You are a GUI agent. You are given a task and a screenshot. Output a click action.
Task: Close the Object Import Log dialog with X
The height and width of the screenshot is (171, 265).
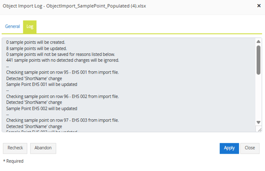[258, 6]
